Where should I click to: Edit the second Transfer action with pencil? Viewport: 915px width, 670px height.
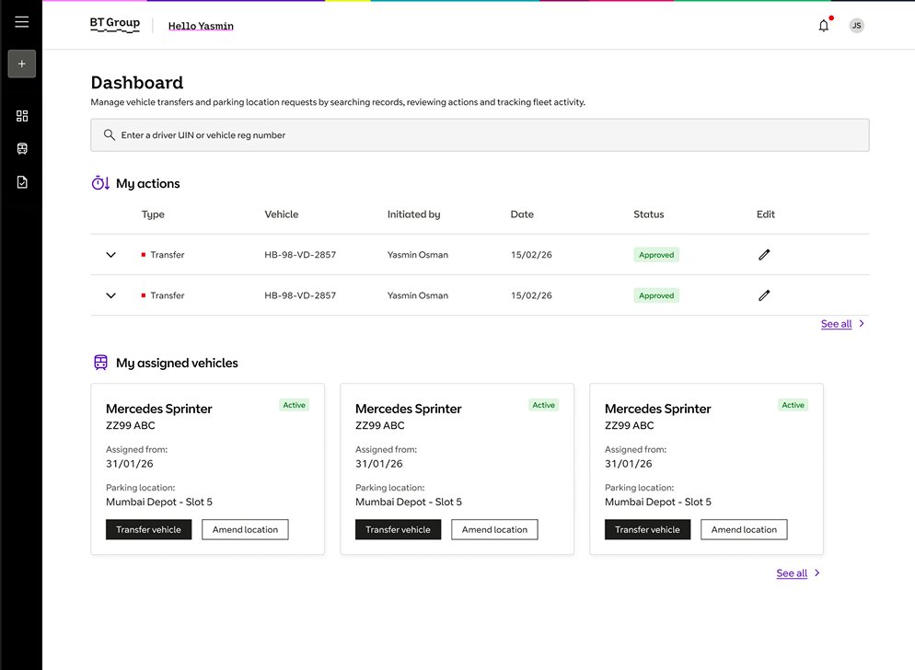pyautogui.click(x=764, y=295)
